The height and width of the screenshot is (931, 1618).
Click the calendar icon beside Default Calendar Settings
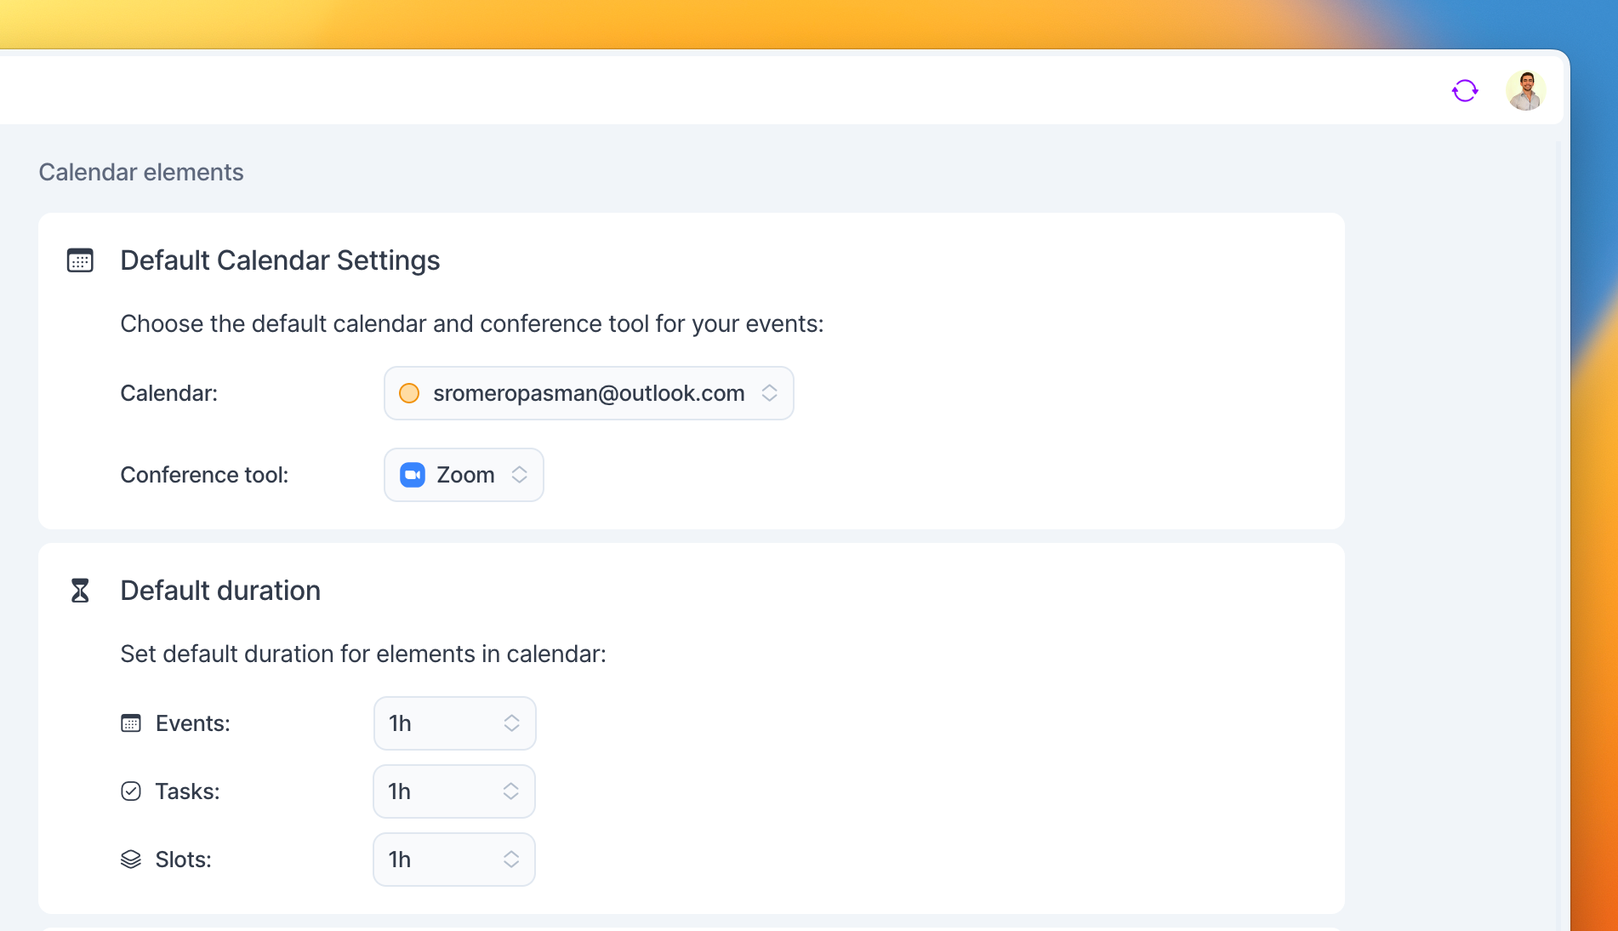coord(80,260)
